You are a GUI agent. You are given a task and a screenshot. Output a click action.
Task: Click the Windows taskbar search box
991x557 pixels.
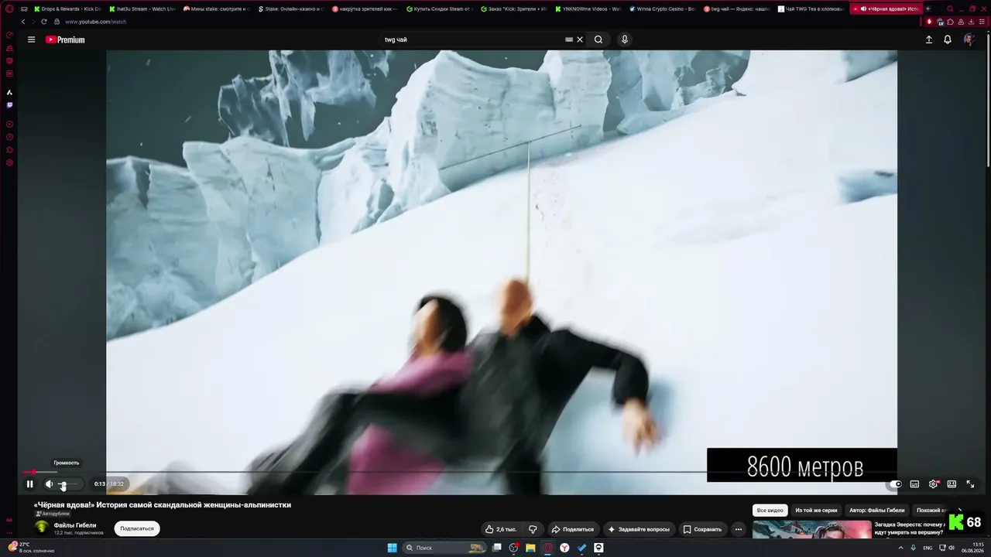pyautogui.click(x=445, y=548)
